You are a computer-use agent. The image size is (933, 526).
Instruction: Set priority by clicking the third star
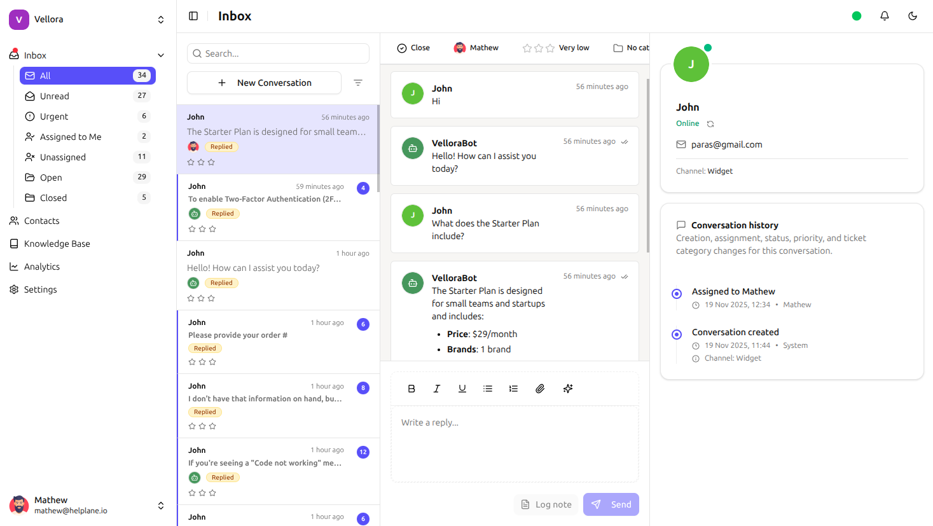click(x=549, y=47)
